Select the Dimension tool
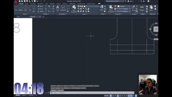The image size is (172, 97). click(x=63, y=8)
